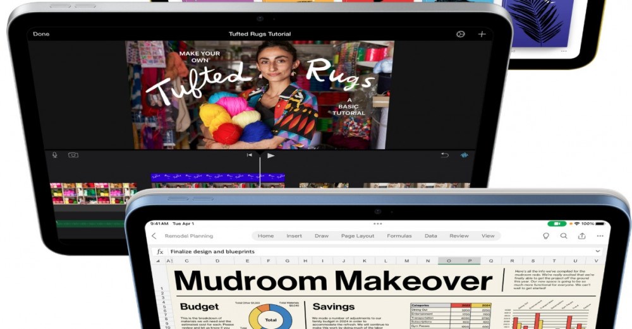Tap Done in the iMovie editor

41,34
